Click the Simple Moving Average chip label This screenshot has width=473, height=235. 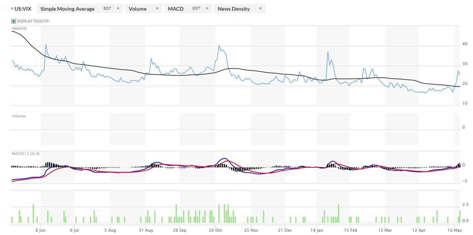point(68,9)
